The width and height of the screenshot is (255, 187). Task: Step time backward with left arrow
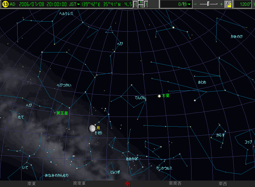[136, 4]
